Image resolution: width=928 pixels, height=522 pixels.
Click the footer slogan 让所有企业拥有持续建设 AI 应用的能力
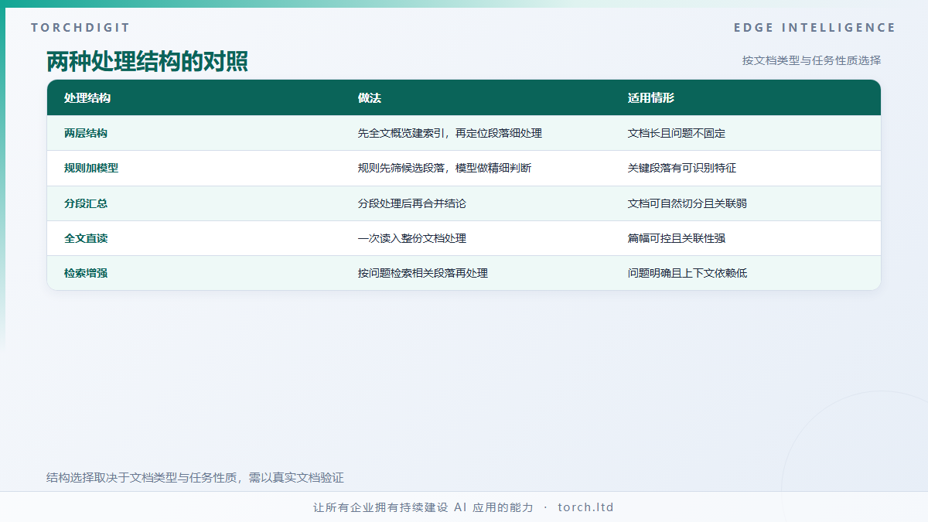click(x=423, y=507)
